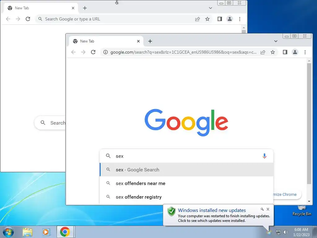Viewport: 317px width, 238px height.
Task: Close the New Tab tab in the front window
Action: tap(138, 41)
